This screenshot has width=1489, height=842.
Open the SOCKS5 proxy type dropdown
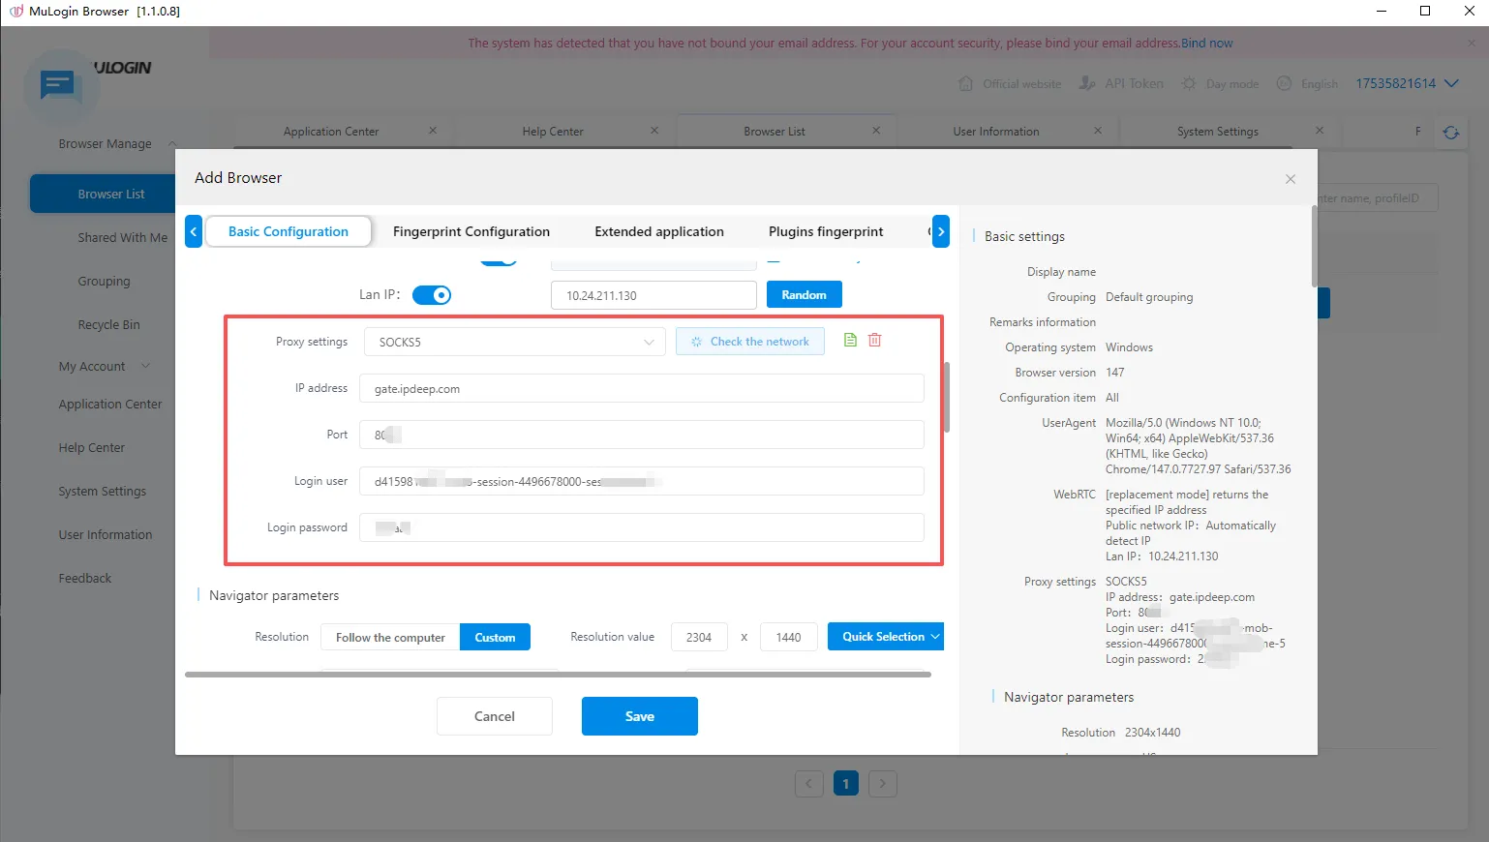pos(515,342)
